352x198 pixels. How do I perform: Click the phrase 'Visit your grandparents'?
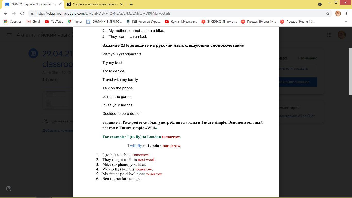(x=122, y=54)
